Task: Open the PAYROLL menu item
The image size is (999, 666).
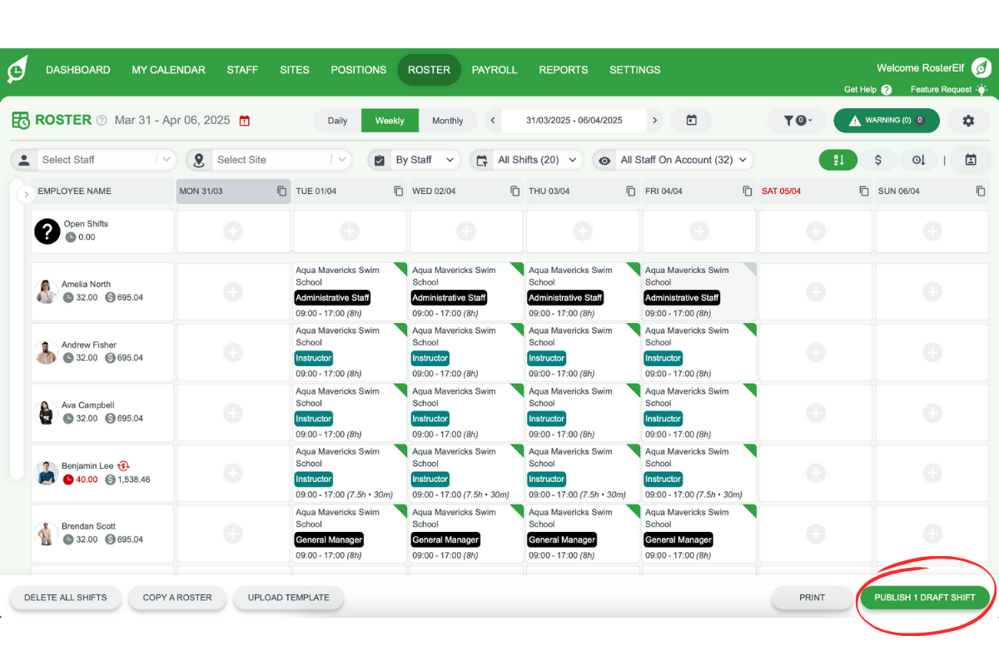Action: 495,70
